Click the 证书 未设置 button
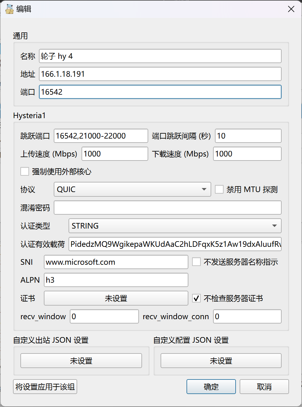 (x=116, y=298)
